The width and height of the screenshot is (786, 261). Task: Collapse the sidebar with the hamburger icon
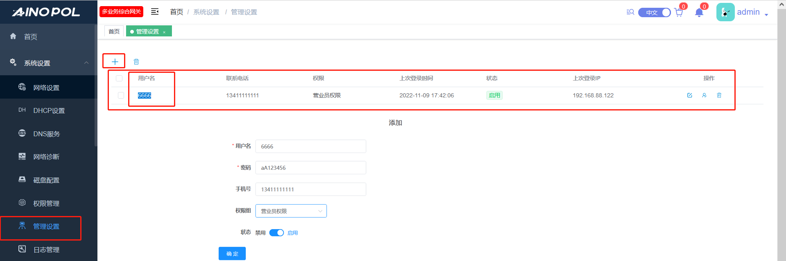(155, 12)
